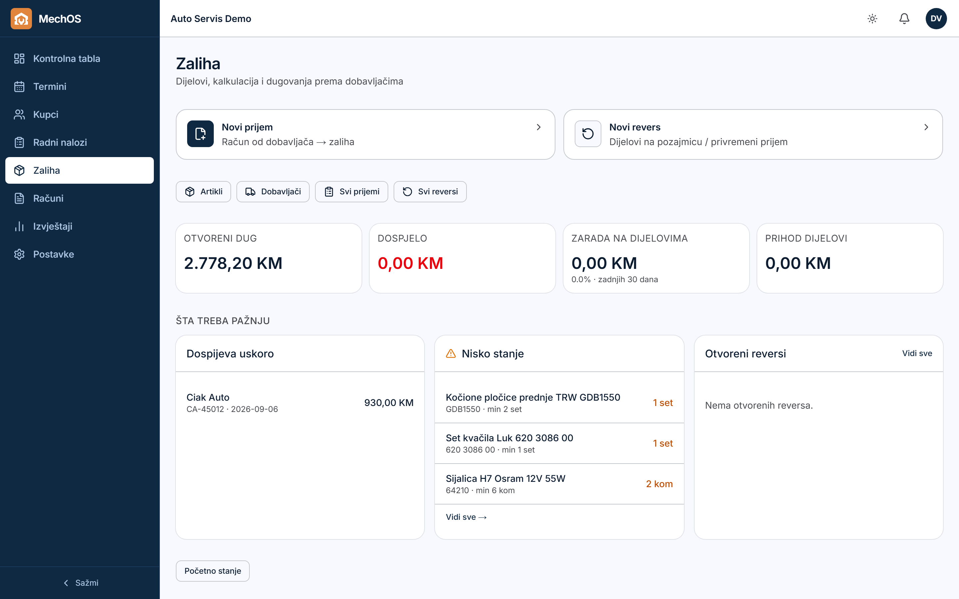Click the MechOS logo icon

(x=21, y=19)
